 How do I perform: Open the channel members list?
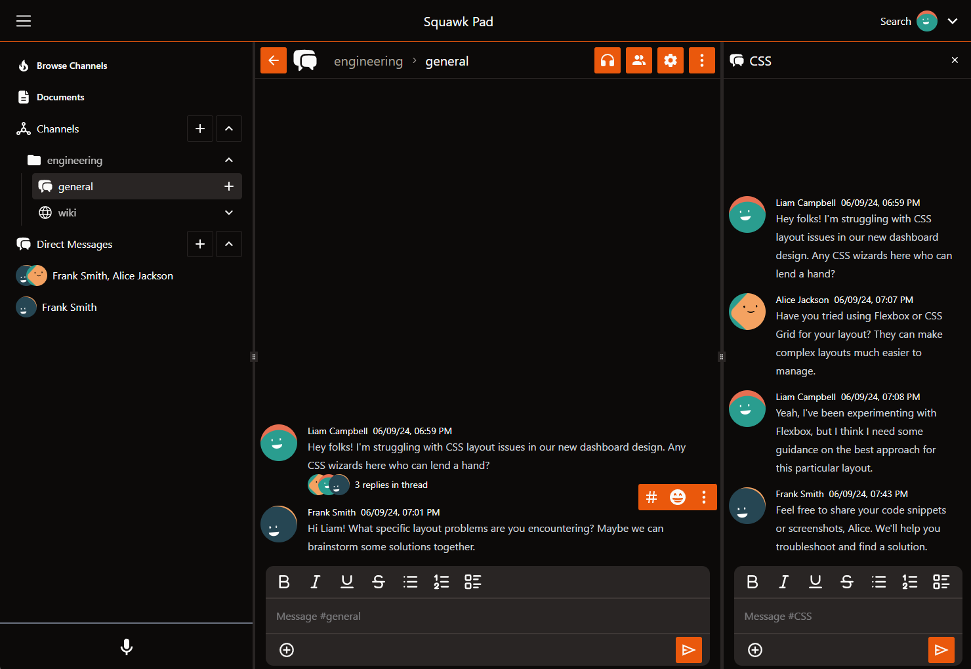point(638,60)
